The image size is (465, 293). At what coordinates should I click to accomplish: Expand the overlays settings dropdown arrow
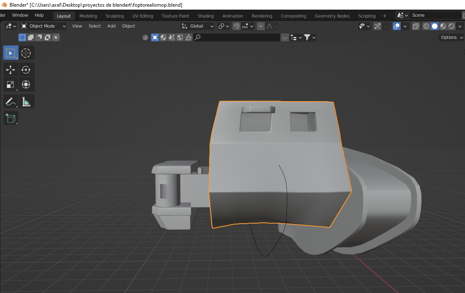pyautogui.click(x=405, y=26)
